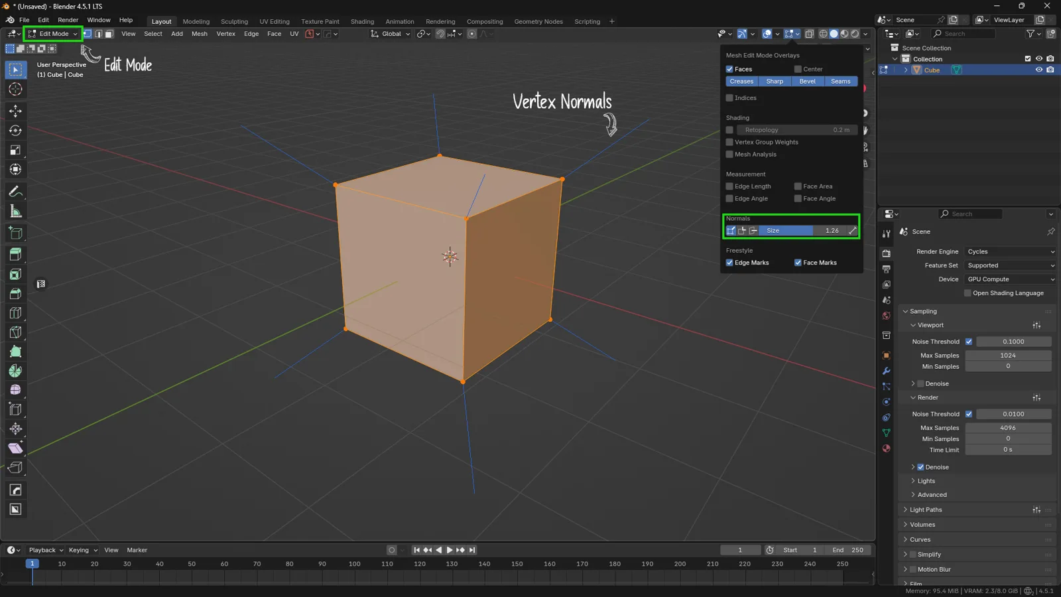Select the Extrude Region tool

pos(15,254)
